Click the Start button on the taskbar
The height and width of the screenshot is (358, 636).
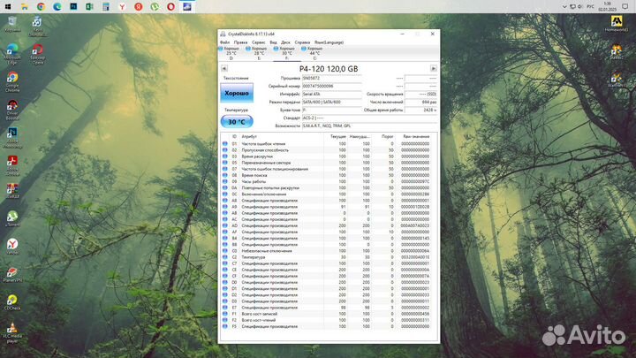[x=8, y=6]
